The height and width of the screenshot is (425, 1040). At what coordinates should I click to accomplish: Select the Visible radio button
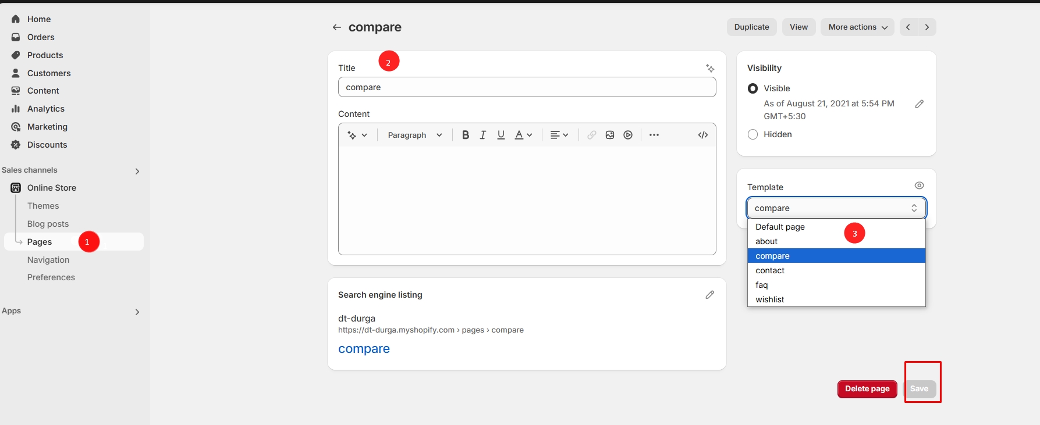753,88
